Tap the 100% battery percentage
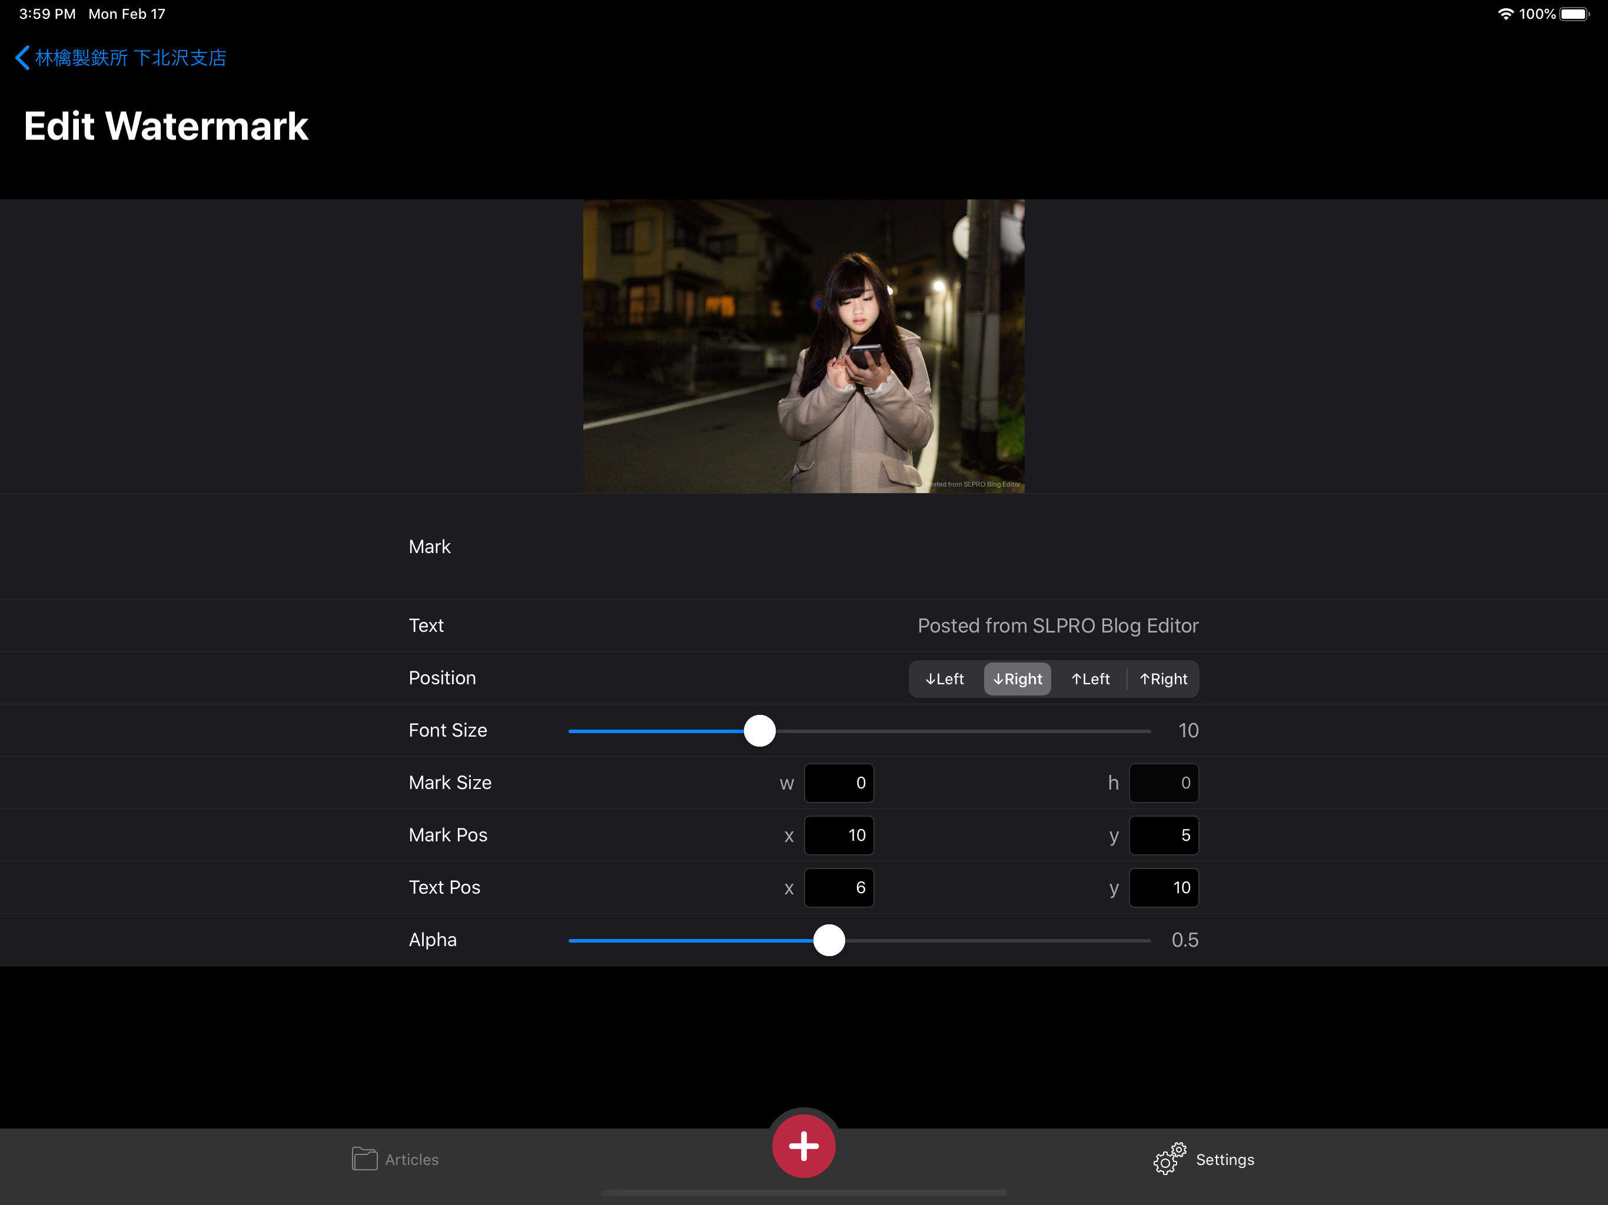 pos(1537,14)
